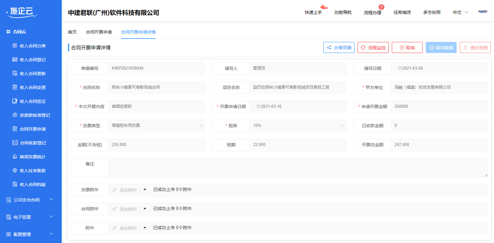The width and height of the screenshot is (494, 243).
Task: Expand the 公司支出合同 sidebar menu
Action: [x=51, y=199]
